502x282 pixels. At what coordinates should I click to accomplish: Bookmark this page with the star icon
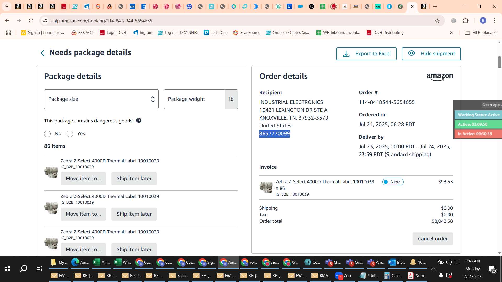coord(437,21)
